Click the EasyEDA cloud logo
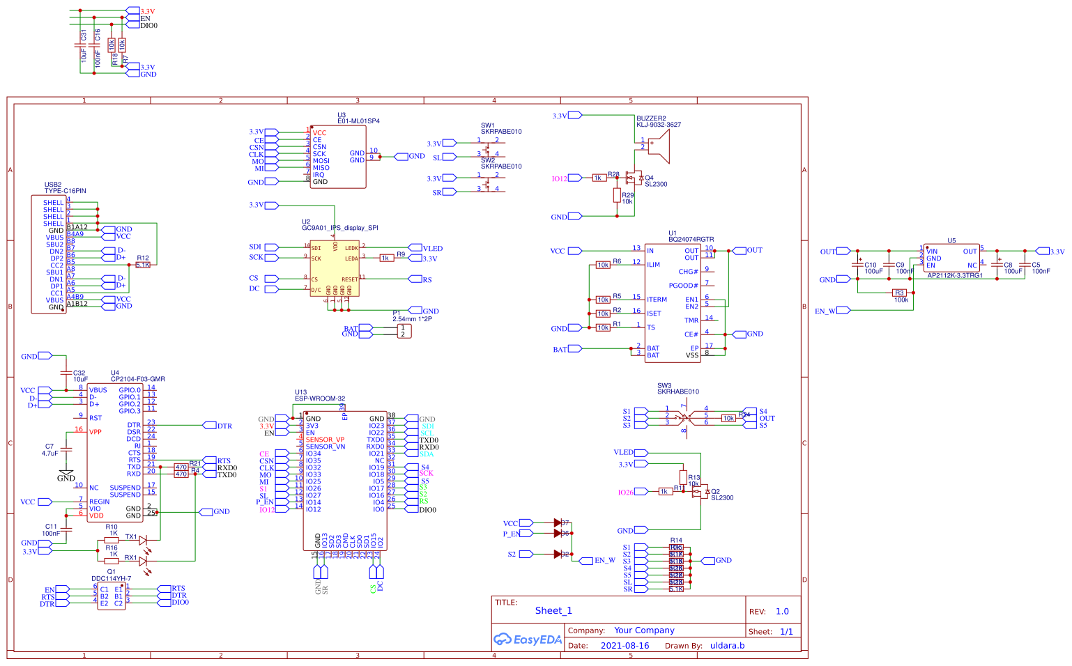 502,639
